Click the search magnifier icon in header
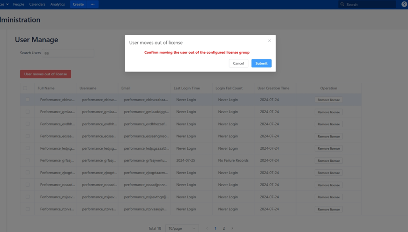The width and height of the screenshot is (408, 232). click(x=342, y=4)
